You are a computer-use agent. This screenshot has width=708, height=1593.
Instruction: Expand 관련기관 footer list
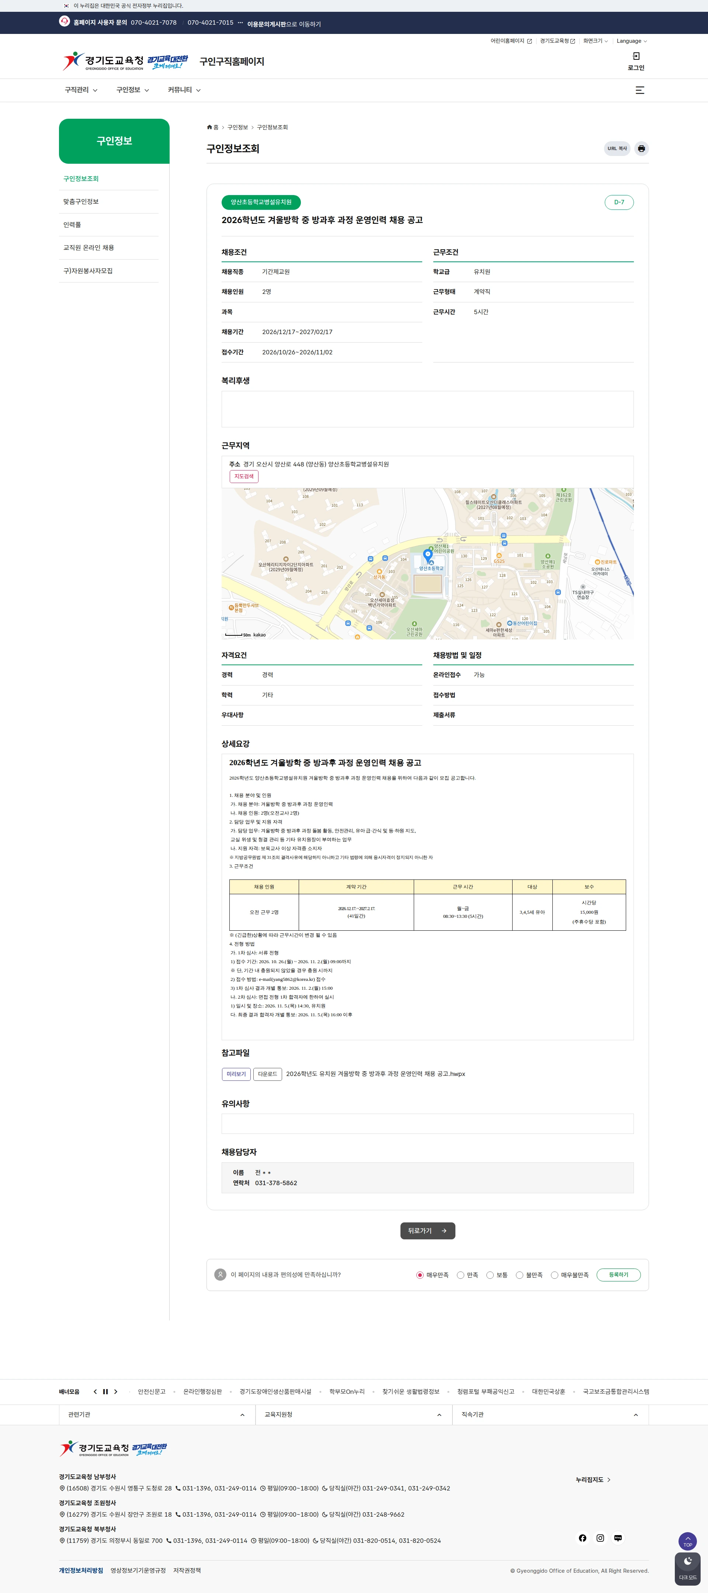tap(157, 1414)
